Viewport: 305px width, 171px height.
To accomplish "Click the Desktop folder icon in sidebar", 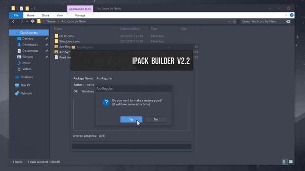I will 19,38.
